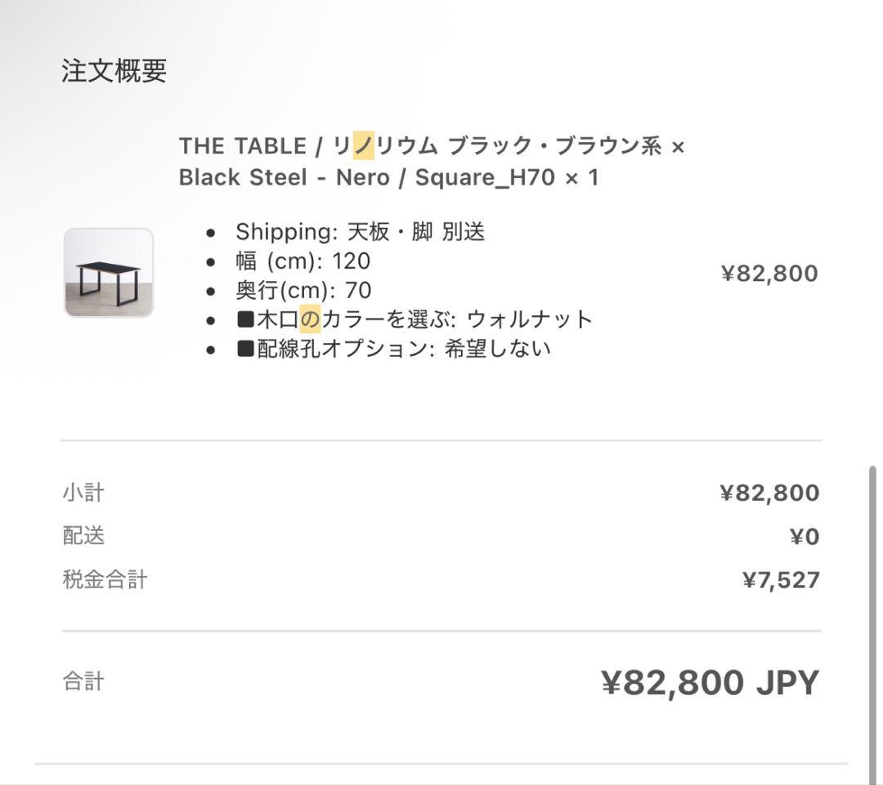Viewport: 883px width, 785px height.
Task: Click the 配送 shipping row
Action: tap(80, 535)
